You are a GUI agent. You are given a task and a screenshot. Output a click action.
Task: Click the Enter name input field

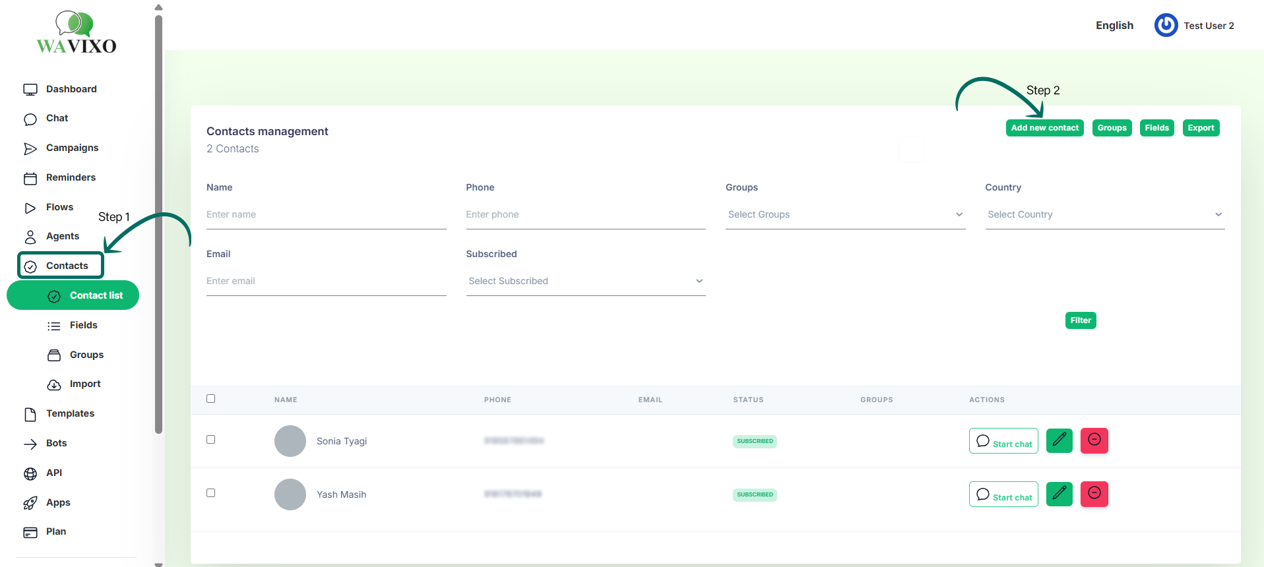tap(326, 215)
